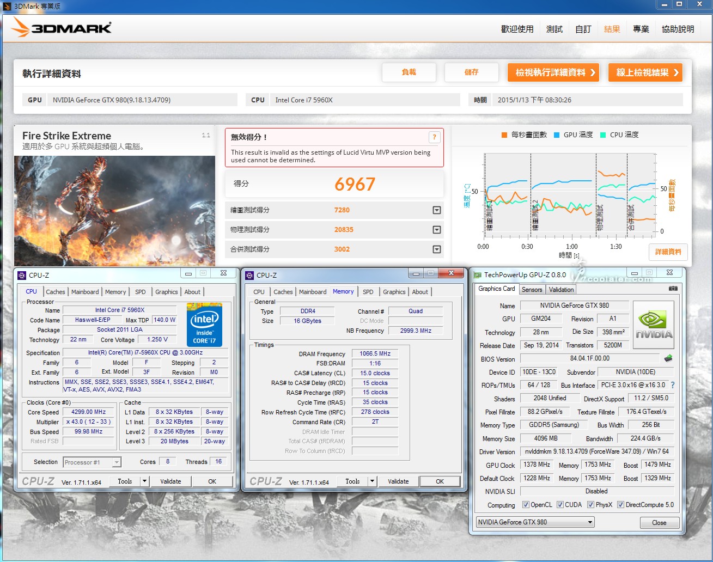Click the 檢視執行詳細資料 button

(553, 72)
